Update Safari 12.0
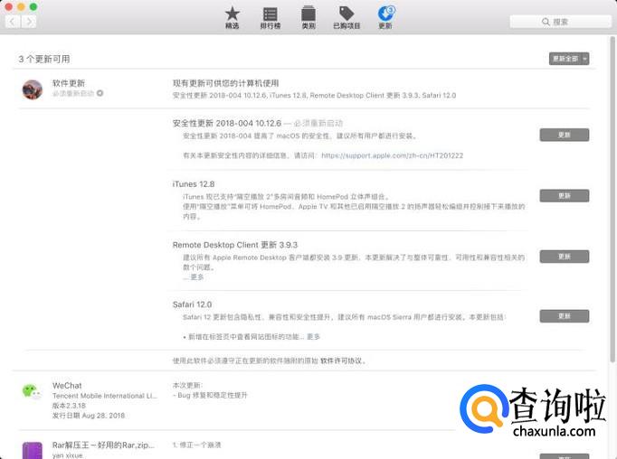The height and width of the screenshot is (459, 617). (565, 316)
